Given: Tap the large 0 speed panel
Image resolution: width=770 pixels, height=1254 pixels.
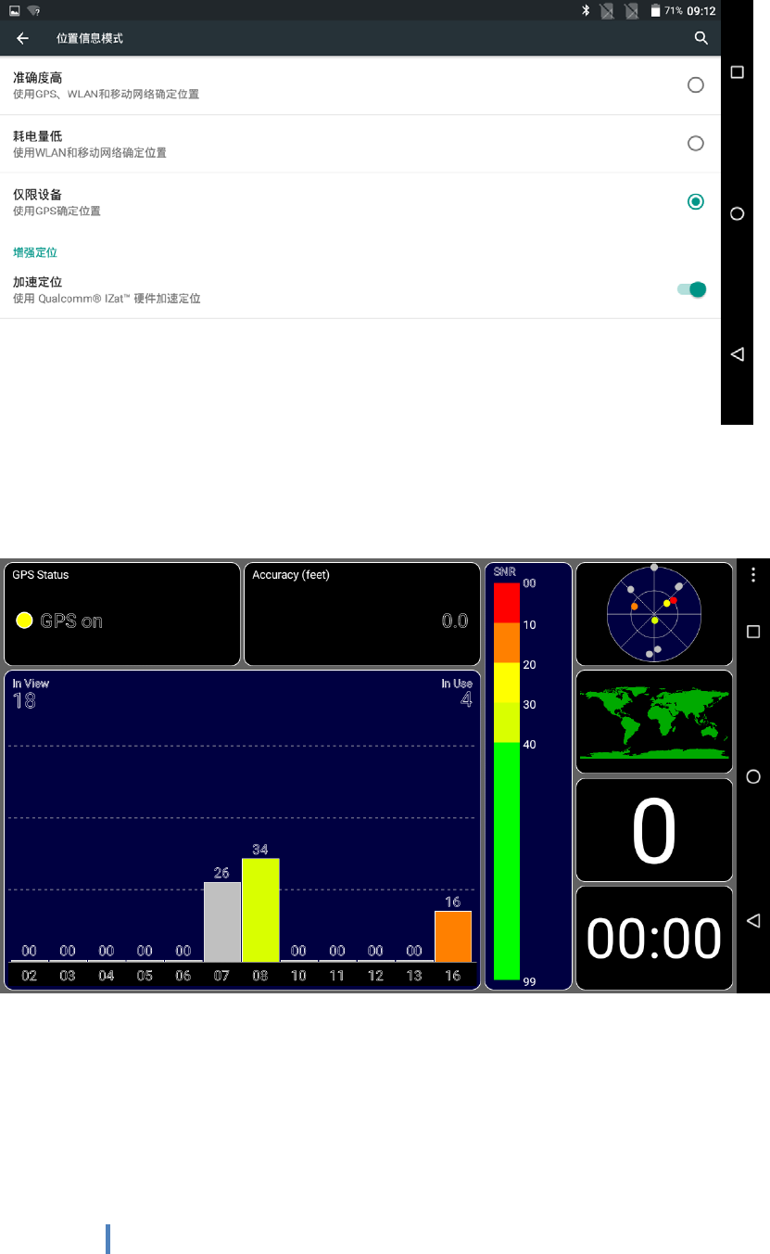Looking at the screenshot, I should pyautogui.click(x=654, y=830).
